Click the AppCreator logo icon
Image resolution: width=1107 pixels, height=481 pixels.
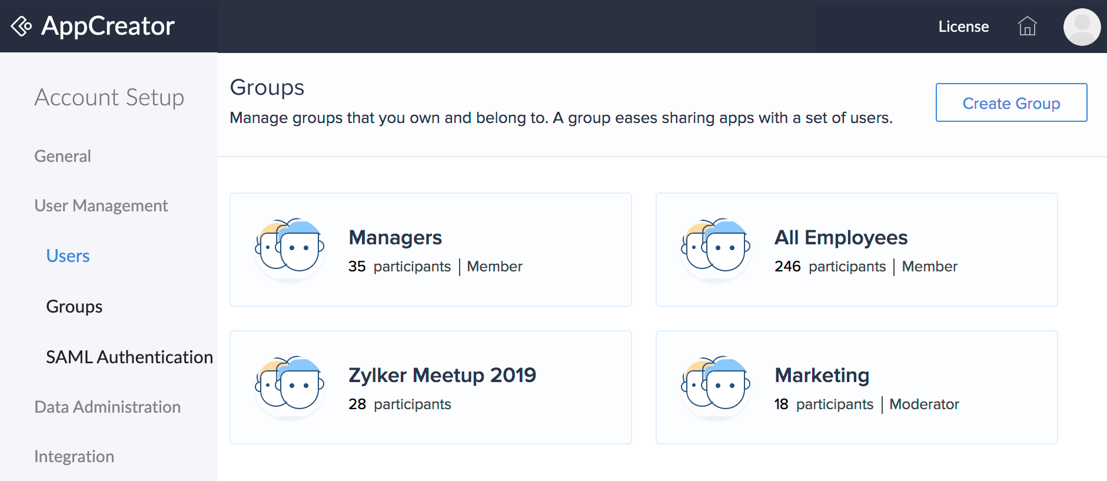click(x=21, y=26)
